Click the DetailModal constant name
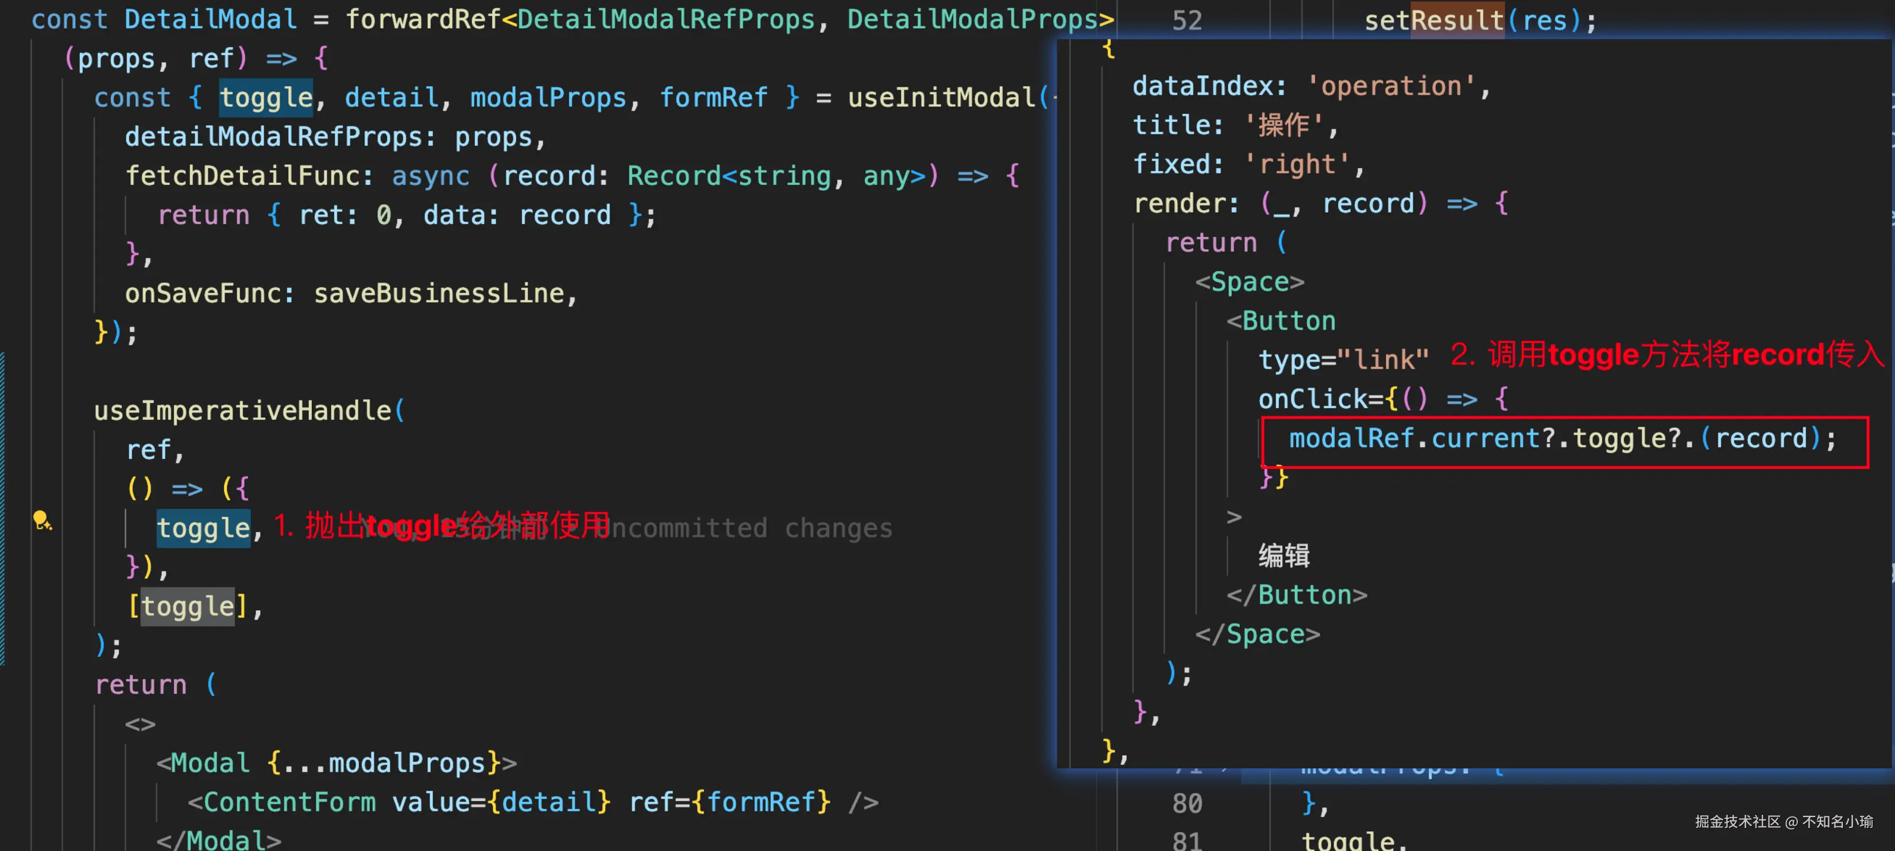The height and width of the screenshot is (851, 1895). (210, 19)
